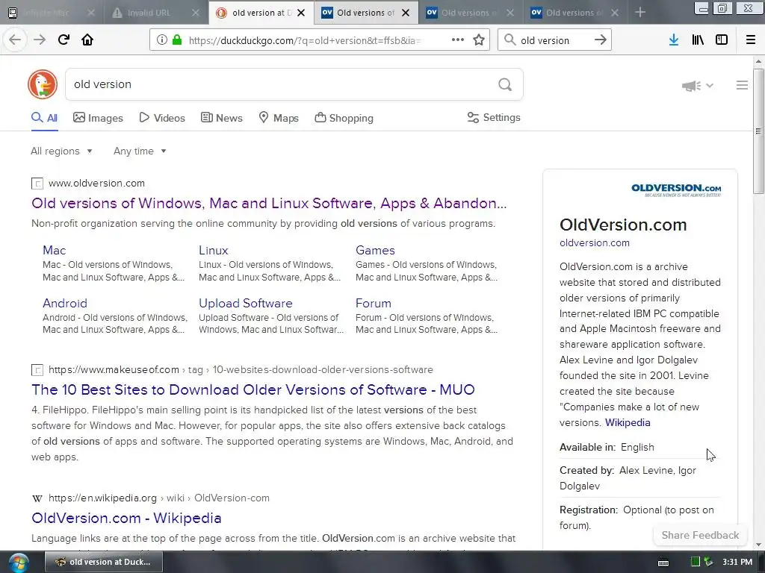Select the Maps search tab
The height and width of the screenshot is (573, 765).
click(x=279, y=118)
